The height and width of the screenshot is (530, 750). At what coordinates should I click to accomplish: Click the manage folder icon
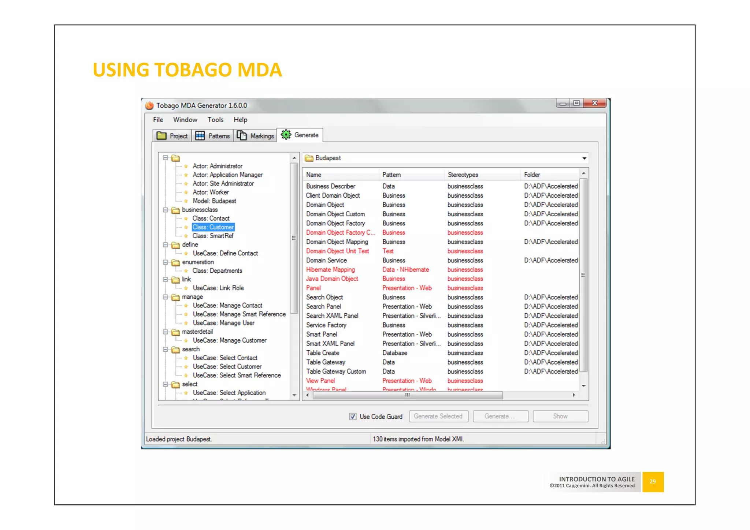[176, 297]
